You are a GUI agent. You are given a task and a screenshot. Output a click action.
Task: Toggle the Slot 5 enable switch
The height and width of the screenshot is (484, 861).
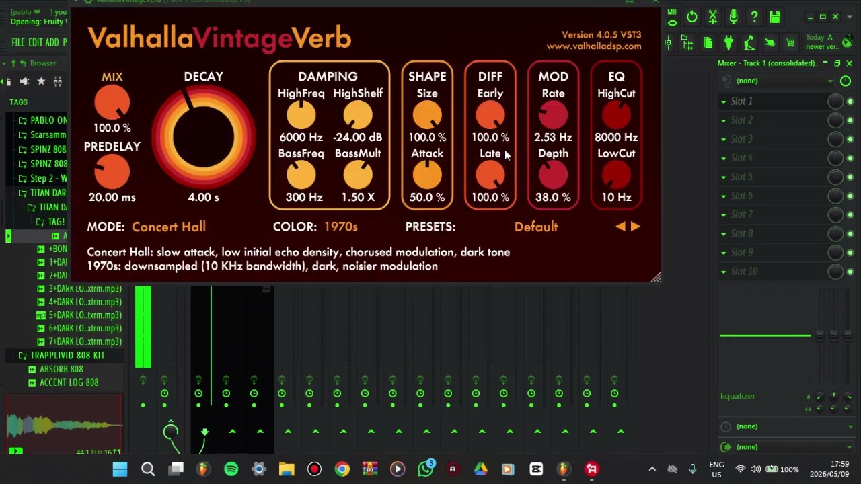tap(850, 177)
